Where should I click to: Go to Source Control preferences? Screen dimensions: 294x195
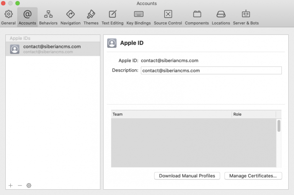coord(168,17)
